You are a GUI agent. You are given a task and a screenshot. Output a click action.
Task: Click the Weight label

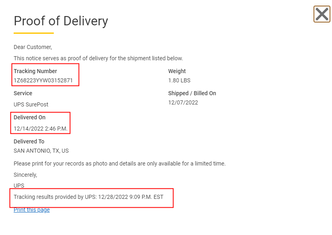177,71
